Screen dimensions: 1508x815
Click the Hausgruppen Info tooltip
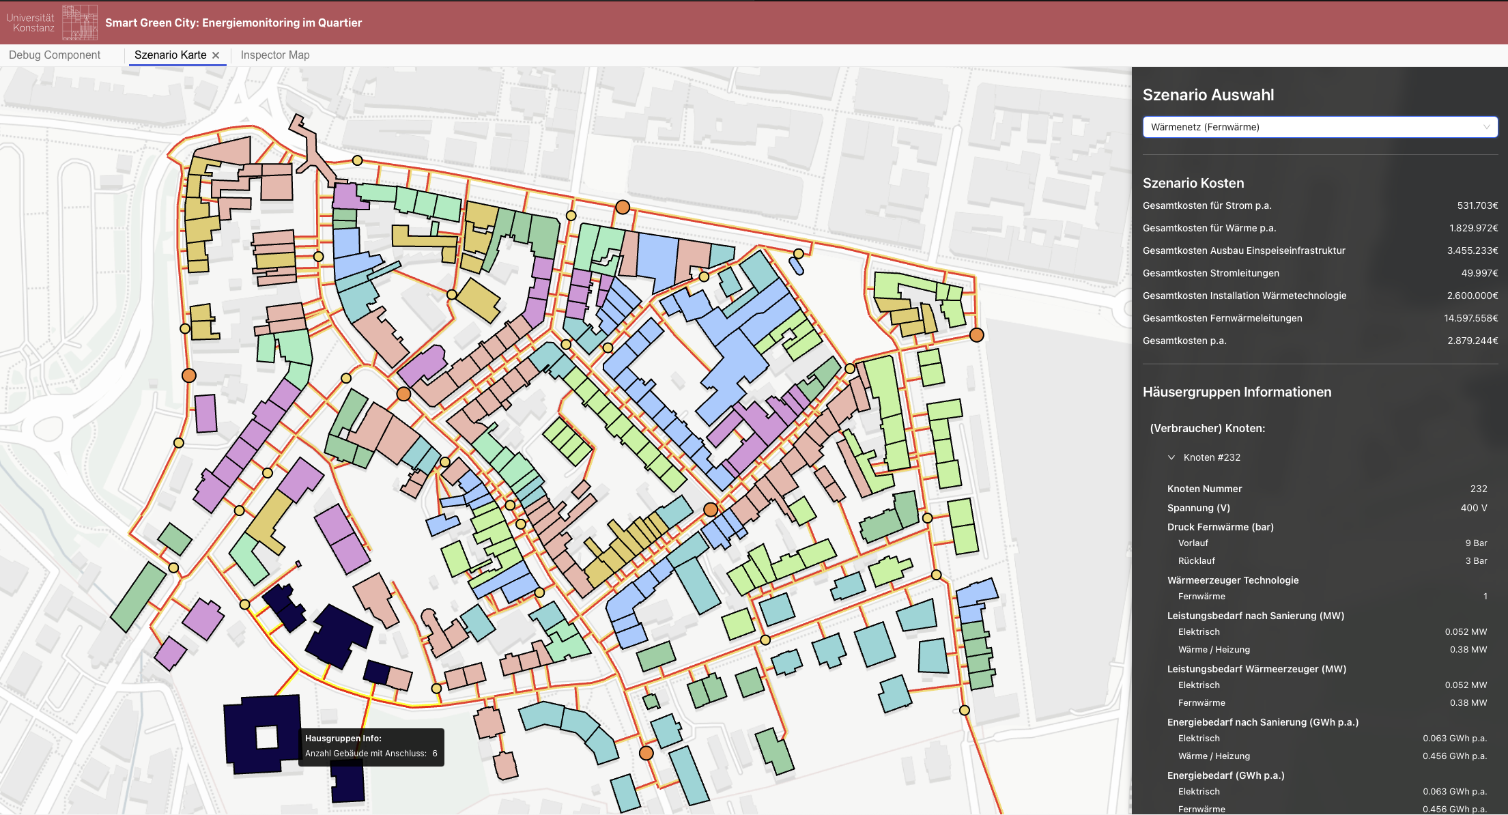click(371, 746)
